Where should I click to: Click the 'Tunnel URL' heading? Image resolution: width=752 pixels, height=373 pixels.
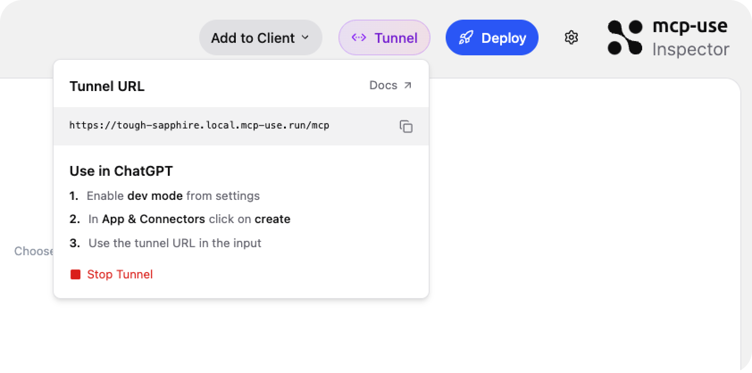click(107, 86)
